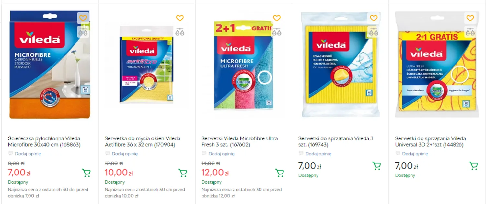Compare the Actifibre window cloth product
Image resolution: width=486 pixels, height=204 pixels.
tap(180, 32)
